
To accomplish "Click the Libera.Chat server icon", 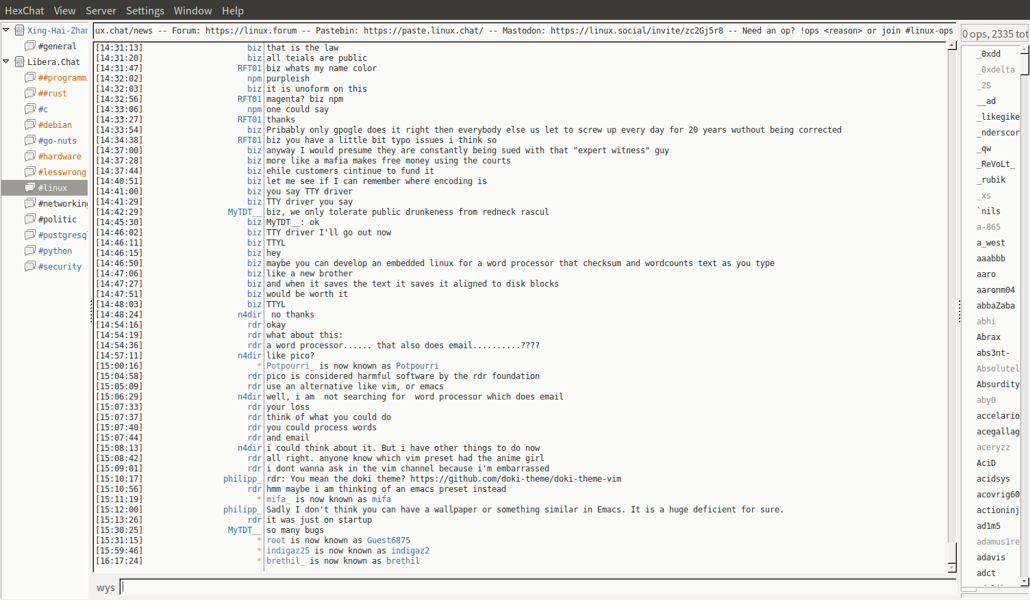I will pyautogui.click(x=20, y=62).
